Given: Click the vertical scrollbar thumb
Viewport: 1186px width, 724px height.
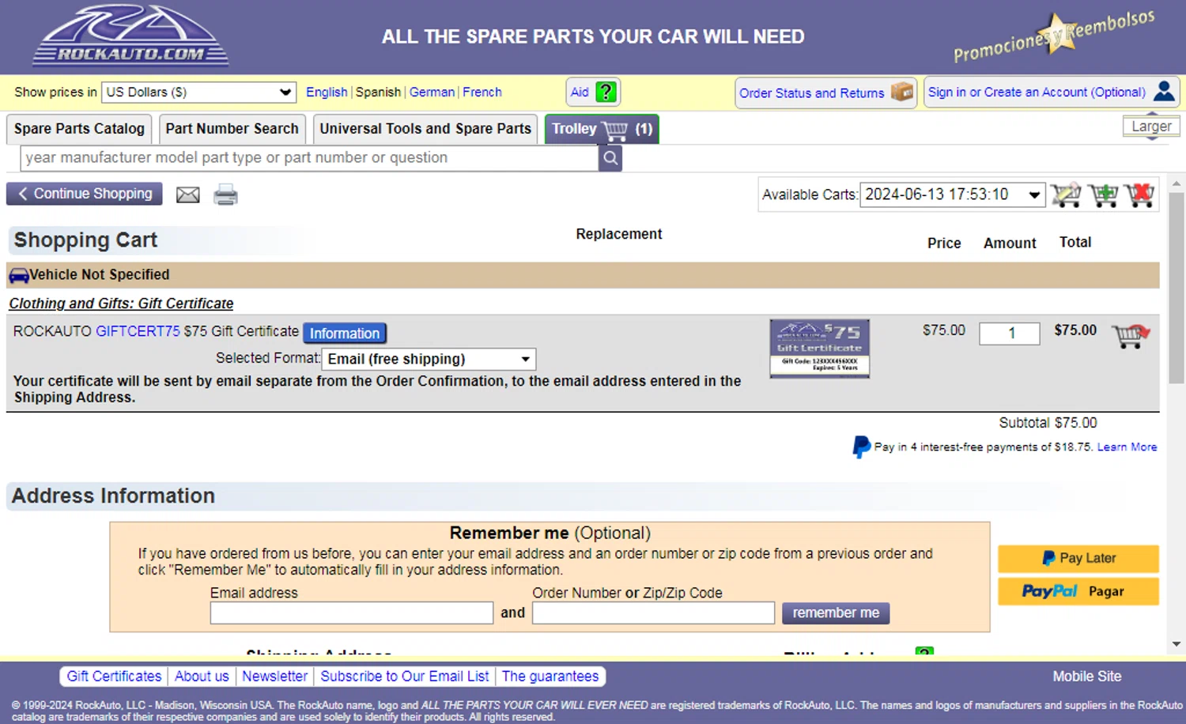Looking at the screenshot, I should pyautogui.click(x=1177, y=288).
